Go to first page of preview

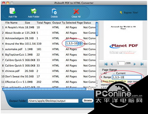click(106, 64)
